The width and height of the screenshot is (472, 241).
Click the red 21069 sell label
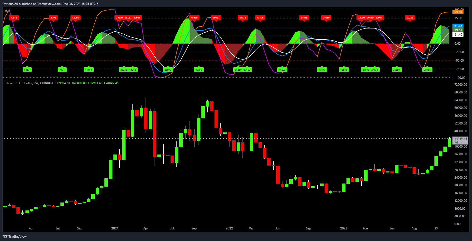tap(326, 18)
